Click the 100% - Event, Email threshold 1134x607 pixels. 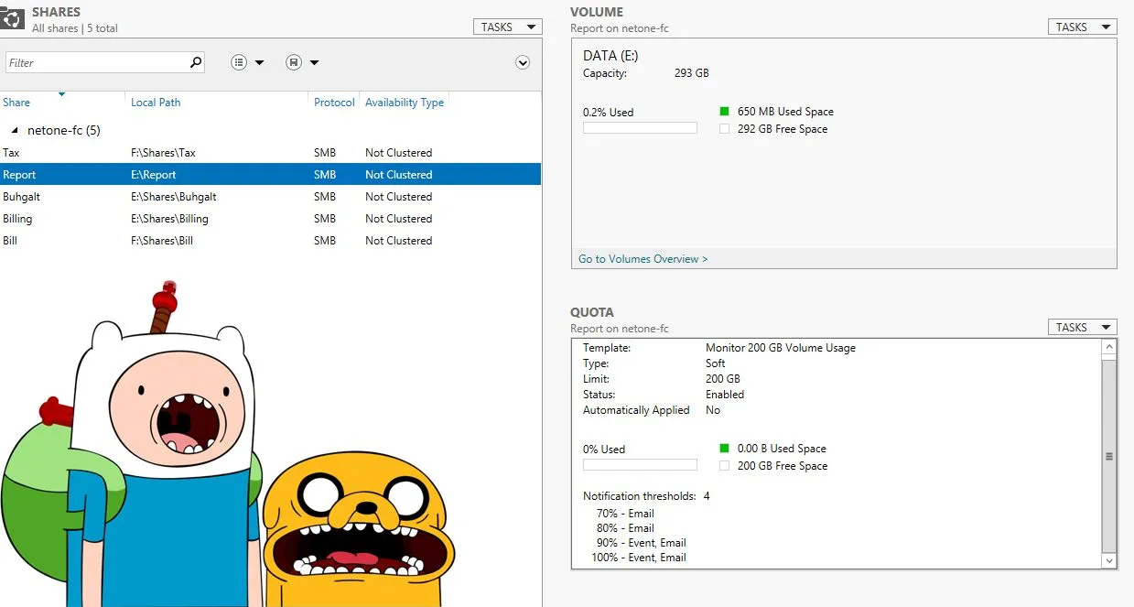pos(639,558)
